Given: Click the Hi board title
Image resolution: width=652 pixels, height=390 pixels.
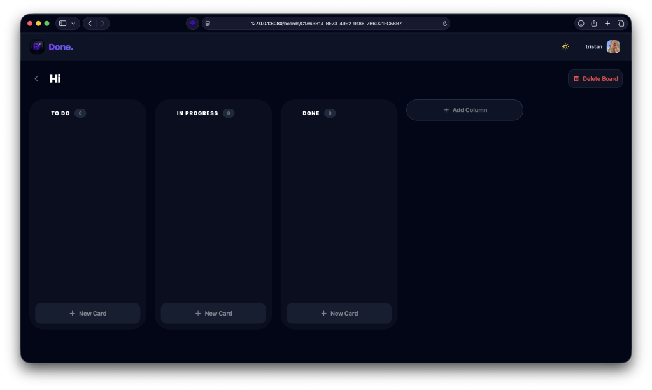Looking at the screenshot, I should [x=55, y=78].
